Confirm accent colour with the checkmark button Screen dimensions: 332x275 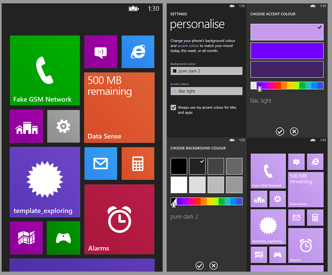(x=280, y=131)
